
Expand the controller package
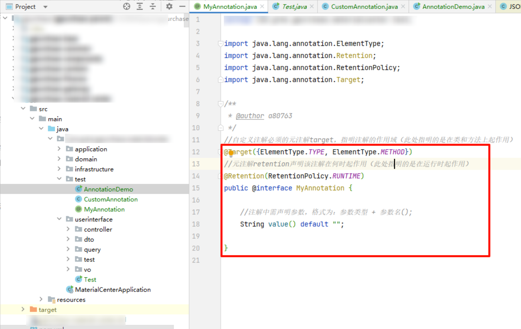68,229
